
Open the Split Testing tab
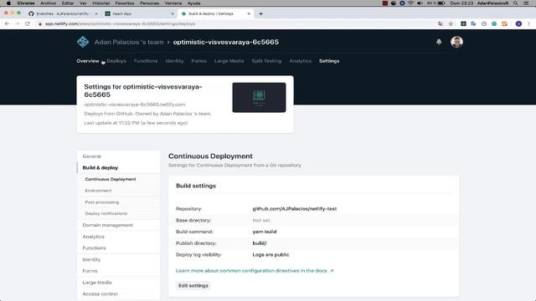tap(266, 61)
